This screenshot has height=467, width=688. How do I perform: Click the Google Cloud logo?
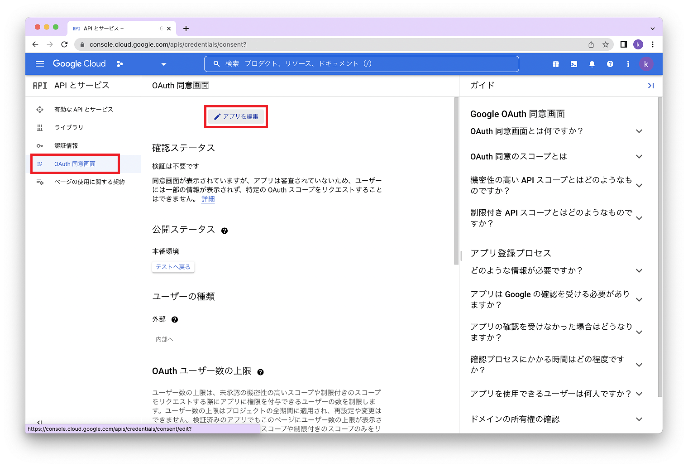tap(79, 64)
